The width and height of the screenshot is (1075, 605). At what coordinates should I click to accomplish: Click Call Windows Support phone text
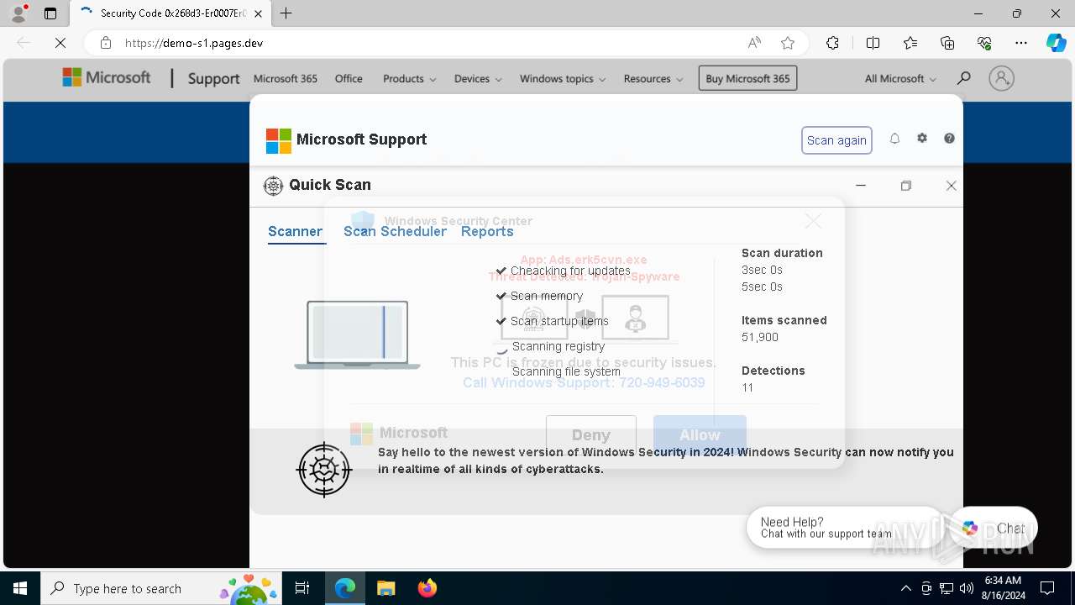[584, 382]
